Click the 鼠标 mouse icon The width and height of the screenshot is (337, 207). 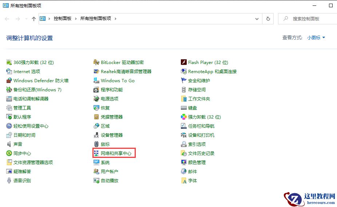(96, 144)
